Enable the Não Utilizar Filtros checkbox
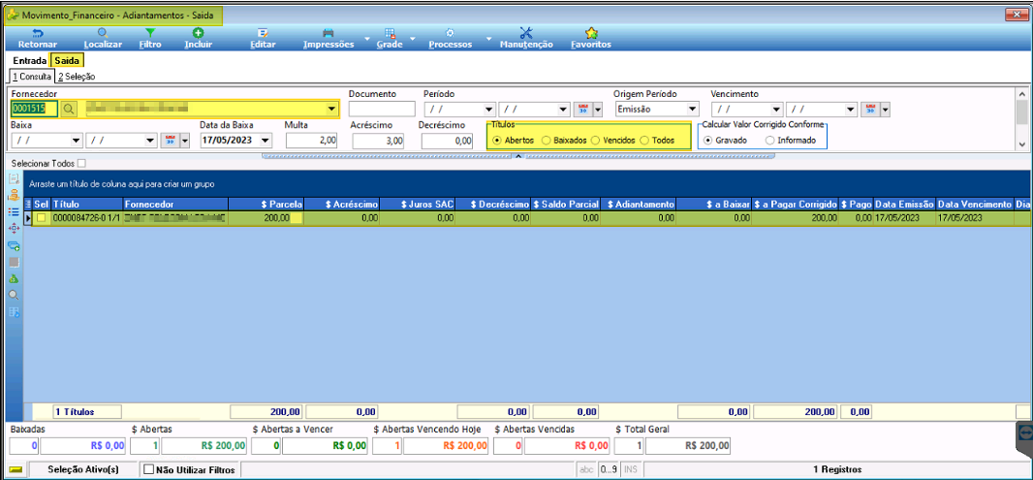This screenshot has width=1033, height=480. click(x=148, y=469)
